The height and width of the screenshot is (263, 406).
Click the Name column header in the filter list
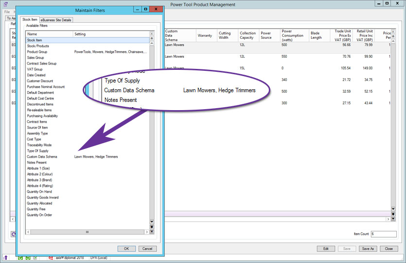[x=49, y=34]
